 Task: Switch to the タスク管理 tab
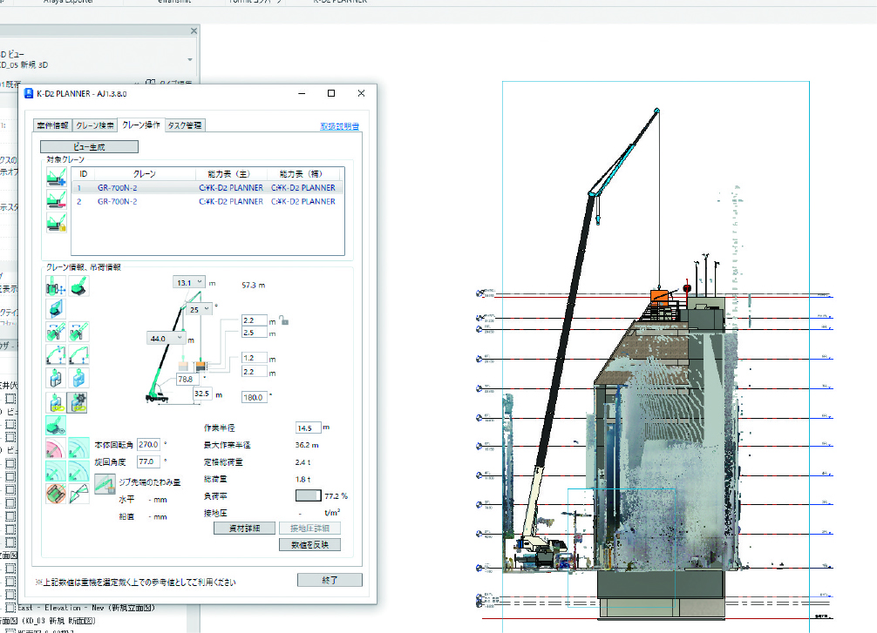click(x=185, y=125)
